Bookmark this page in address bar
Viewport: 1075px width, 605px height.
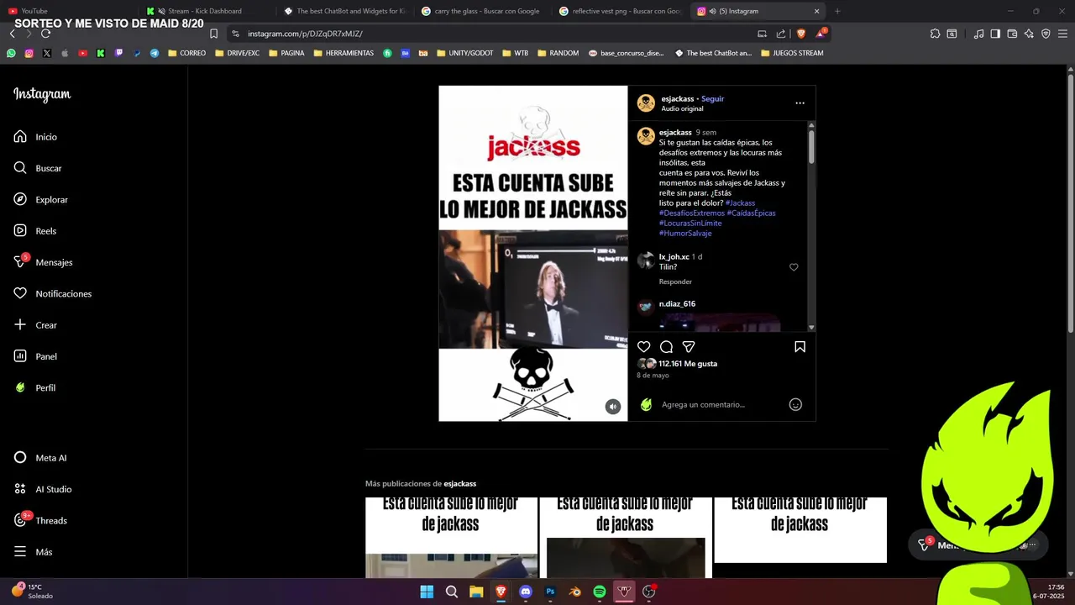[213, 34]
